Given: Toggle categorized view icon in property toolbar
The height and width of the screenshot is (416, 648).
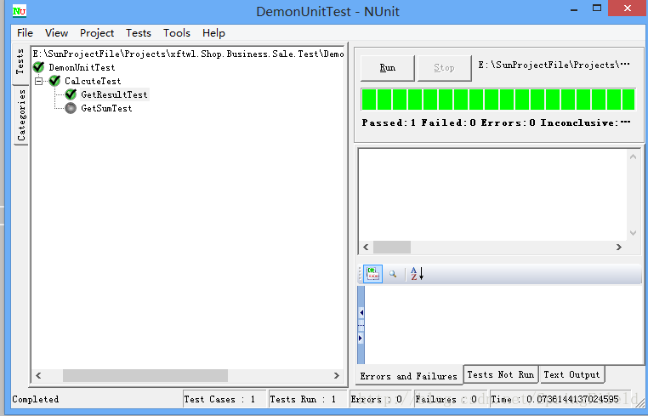Looking at the screenshot, I should (372, 274).
